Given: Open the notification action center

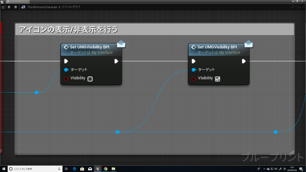Looking at the screenshot, I should click(301, 169).
